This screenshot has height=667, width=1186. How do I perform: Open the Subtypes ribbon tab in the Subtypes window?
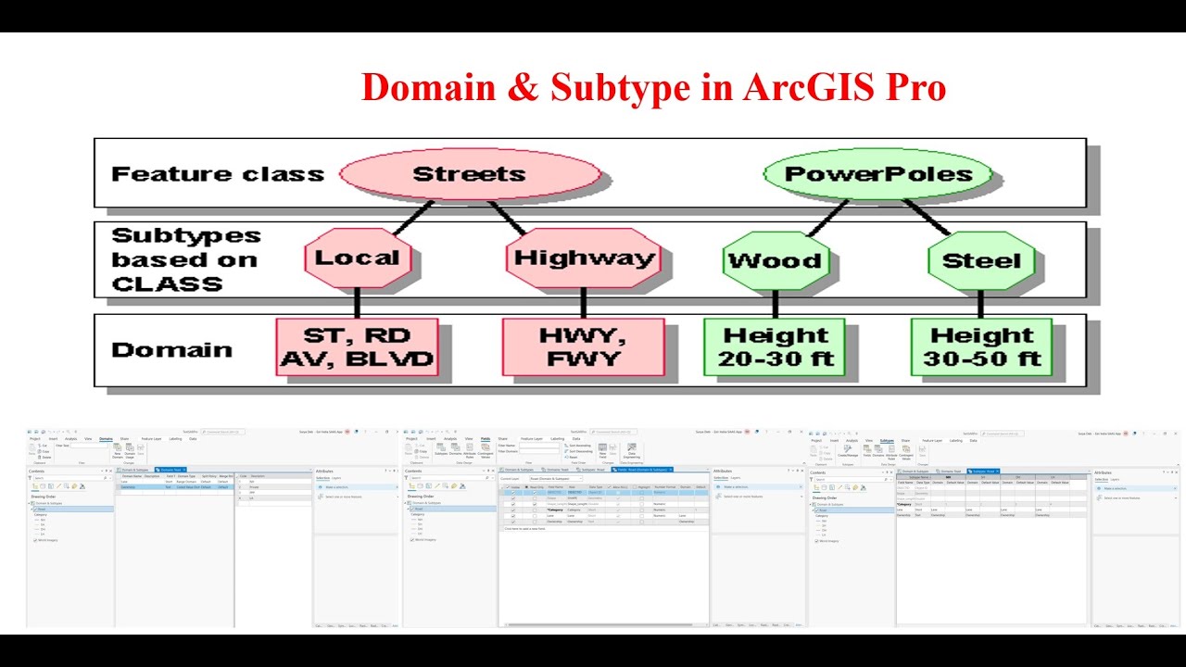[x=887, y=440]
